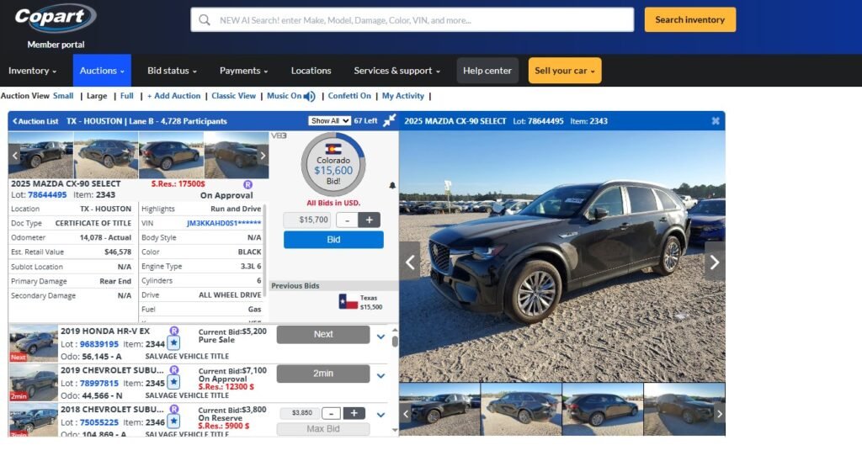Viewport: 862px width, 456px height.
Task: Decrease bid amount with minus button
Action: [x=347, y=220]
